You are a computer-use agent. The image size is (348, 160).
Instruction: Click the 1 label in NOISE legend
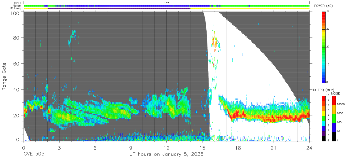[x=338, y=140]
